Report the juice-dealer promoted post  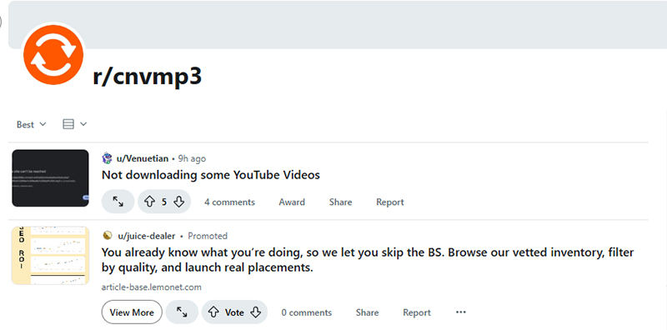click(x=416, y=312)
